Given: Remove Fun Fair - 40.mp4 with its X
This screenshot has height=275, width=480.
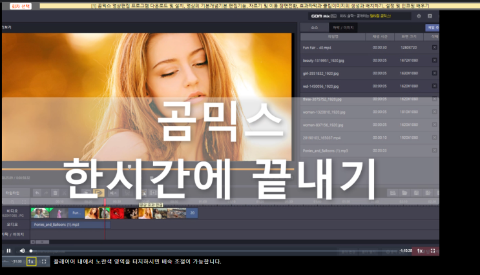Looking at the screenshot, I should point(434,47).
